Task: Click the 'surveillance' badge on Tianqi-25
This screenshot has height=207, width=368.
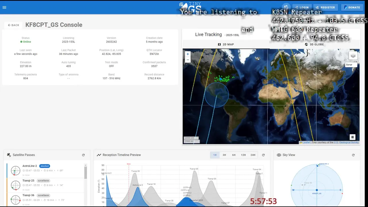Action: 43,181
